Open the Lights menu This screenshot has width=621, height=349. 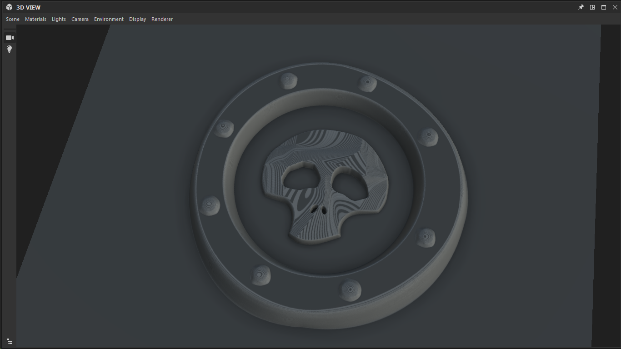click(x=59, y=19)
